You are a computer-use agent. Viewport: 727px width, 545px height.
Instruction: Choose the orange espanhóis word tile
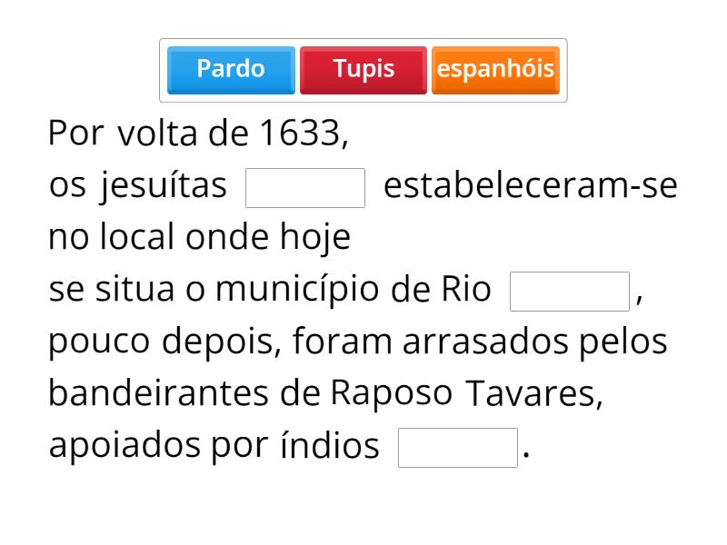(x=495, y=70)
